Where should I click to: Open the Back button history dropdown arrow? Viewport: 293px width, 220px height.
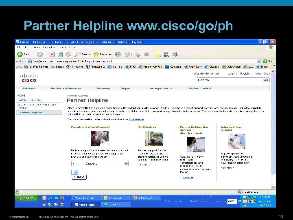(33, 54)
